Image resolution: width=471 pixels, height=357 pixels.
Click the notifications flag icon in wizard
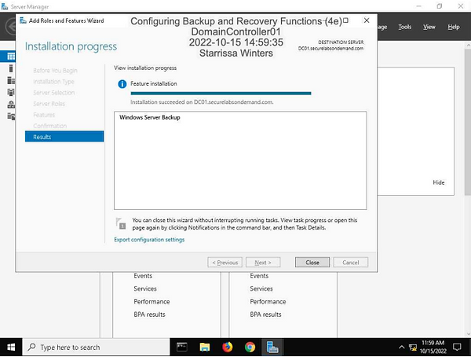(x=121, y=223)
